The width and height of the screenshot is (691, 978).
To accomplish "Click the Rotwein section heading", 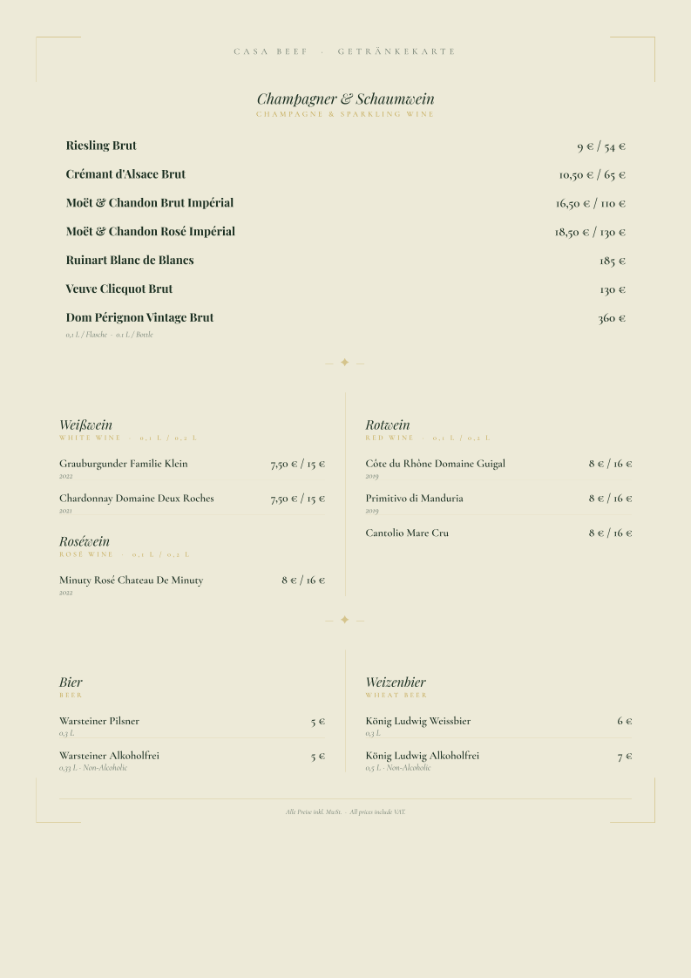I will pyautogui.click(x=388, y=424).
